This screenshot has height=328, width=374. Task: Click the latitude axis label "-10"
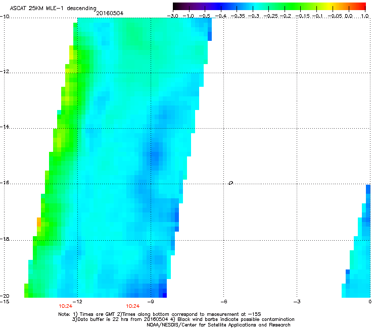pos(5,17)
